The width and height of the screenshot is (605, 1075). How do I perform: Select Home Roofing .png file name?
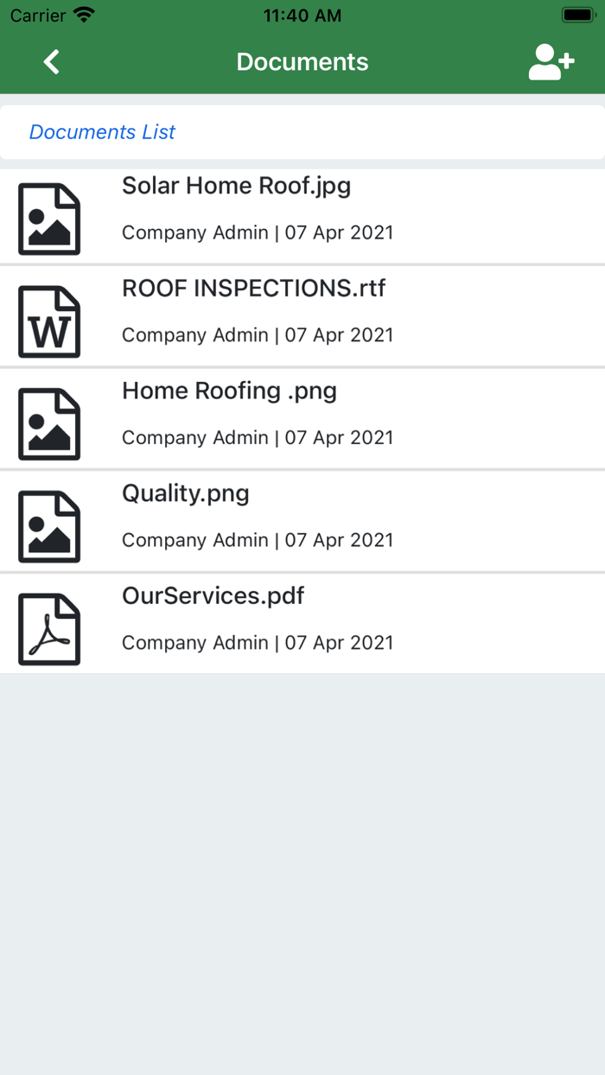pyautogui.click(x=229, y=391)
